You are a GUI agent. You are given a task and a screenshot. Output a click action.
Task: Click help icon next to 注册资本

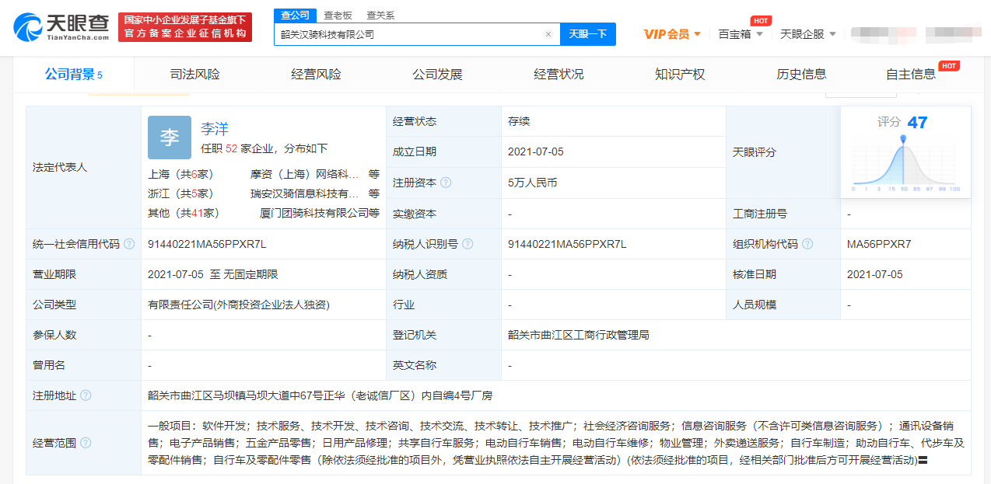tap(446, 183)
